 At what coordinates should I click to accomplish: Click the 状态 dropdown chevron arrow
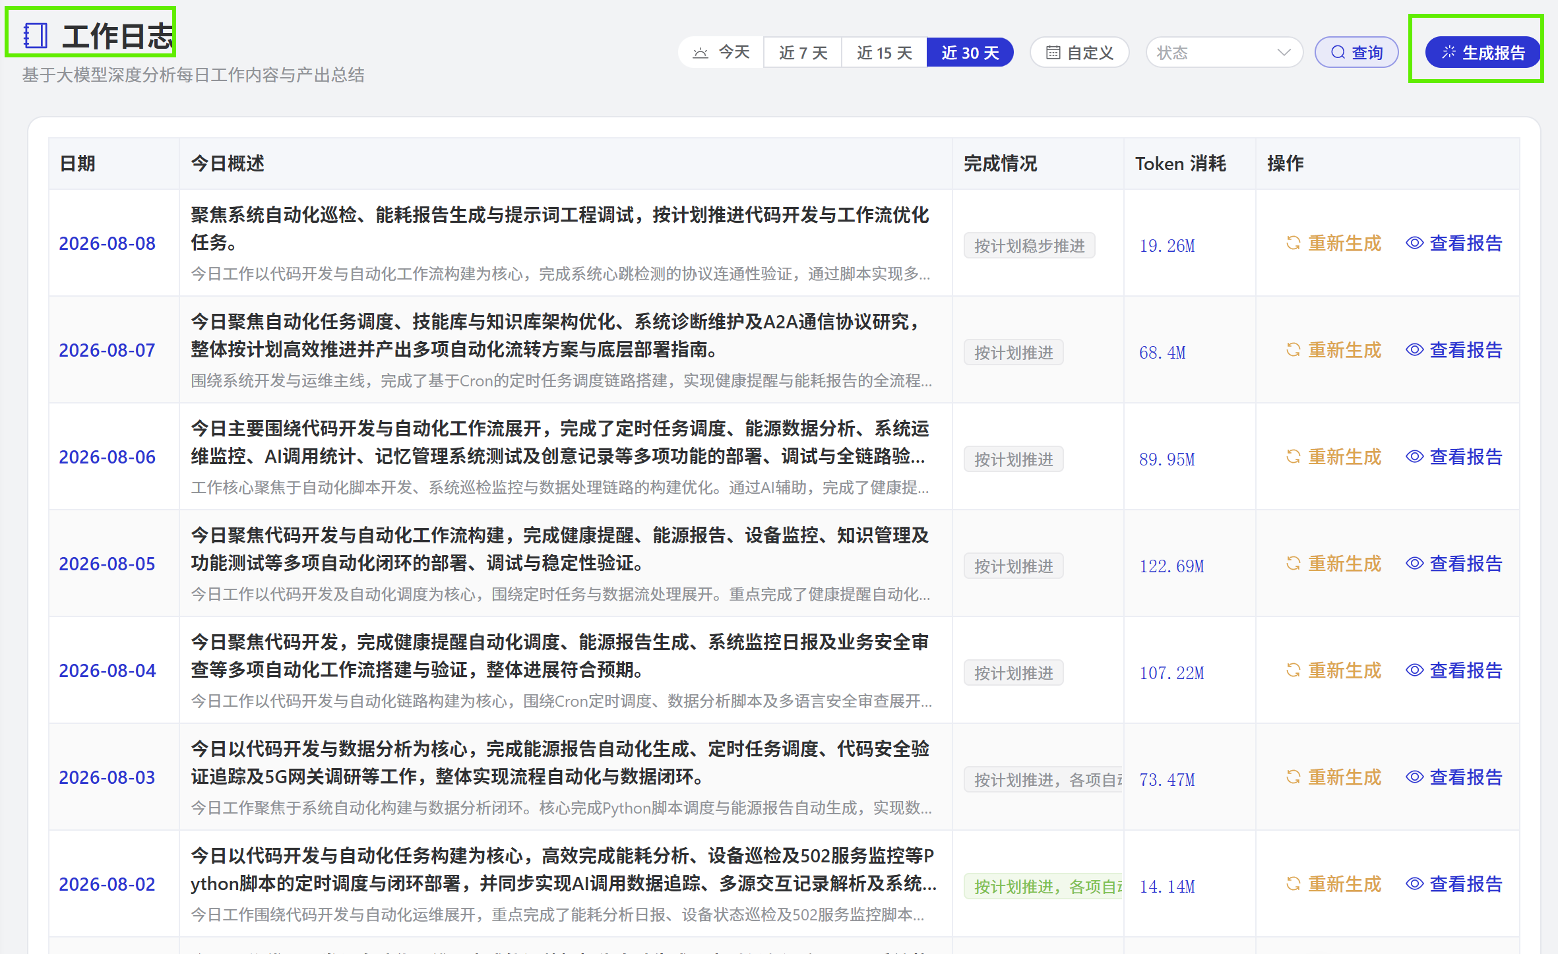coord(1284,53)
